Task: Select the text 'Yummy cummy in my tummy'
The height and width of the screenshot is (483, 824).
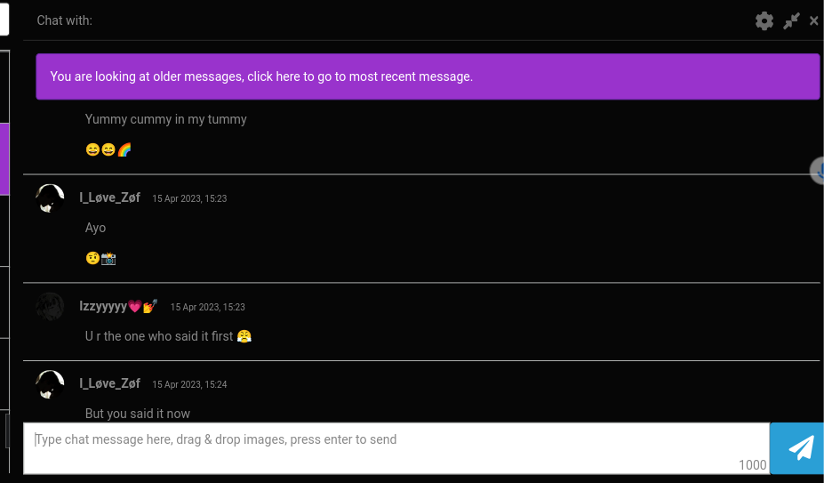Action: tap(166, 119)
